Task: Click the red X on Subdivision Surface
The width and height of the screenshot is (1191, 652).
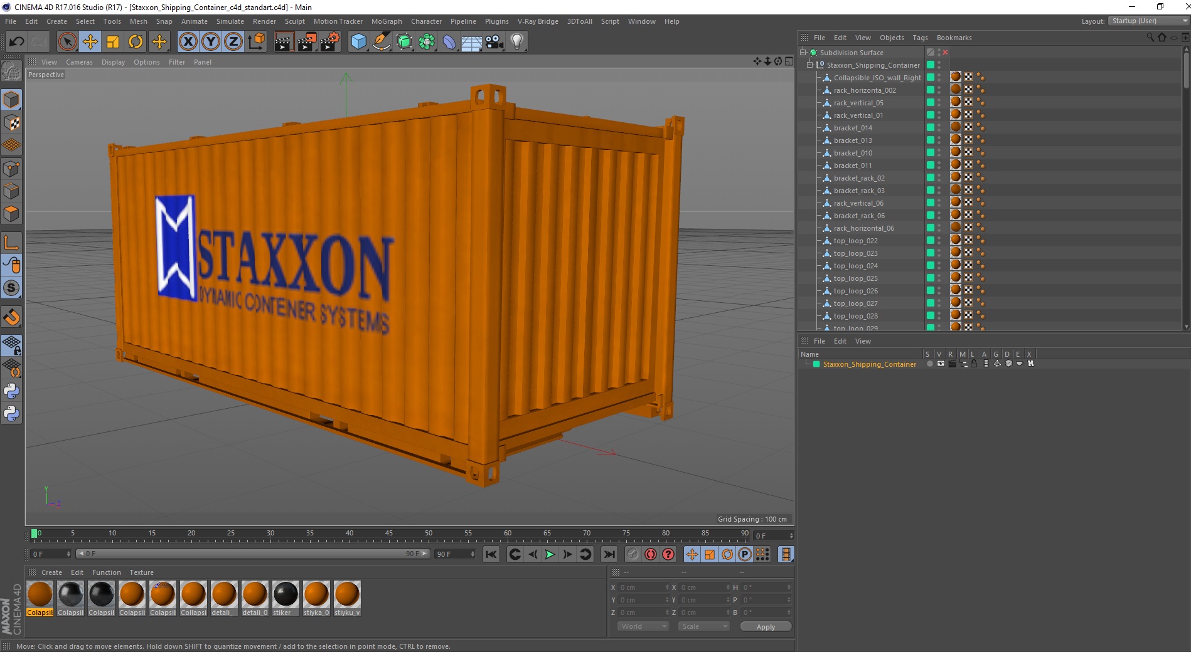Action: (x=945, y=52)
